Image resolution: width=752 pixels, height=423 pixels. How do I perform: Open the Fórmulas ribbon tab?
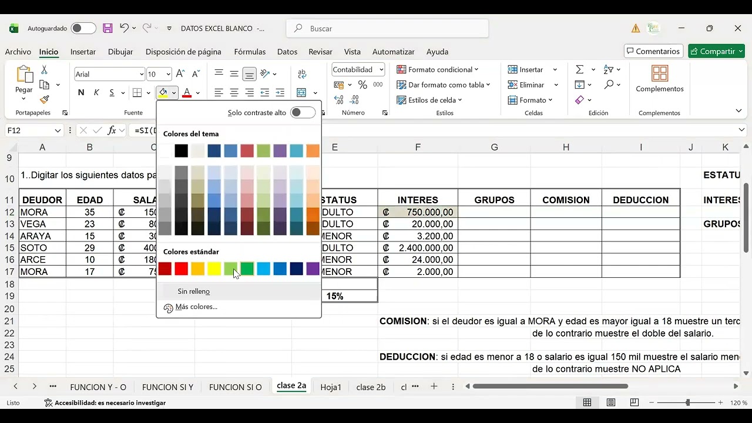[x=250, y=52]
